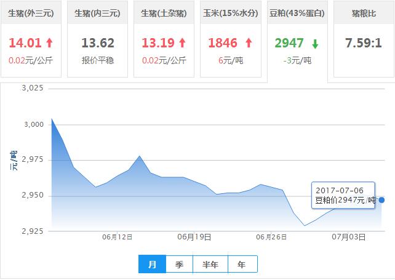
Task: Click the 2017-07-06 tooltip box
Action: pyautogui.click(x=343, y=195)
